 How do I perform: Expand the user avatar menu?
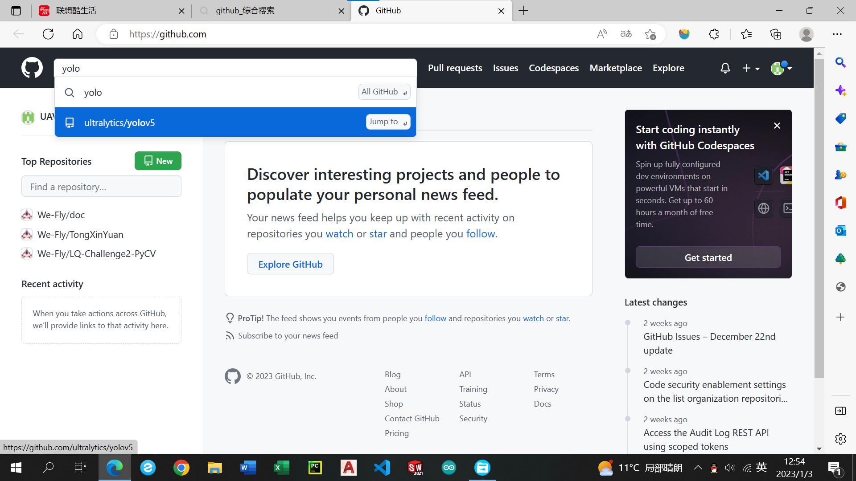(x=781, y=68)
